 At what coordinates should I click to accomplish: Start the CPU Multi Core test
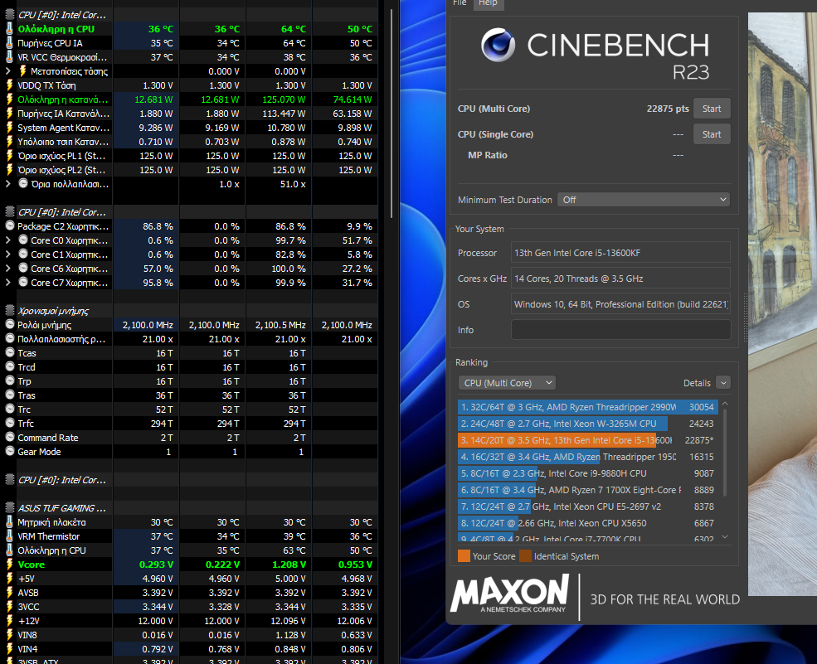pos(711,109)
